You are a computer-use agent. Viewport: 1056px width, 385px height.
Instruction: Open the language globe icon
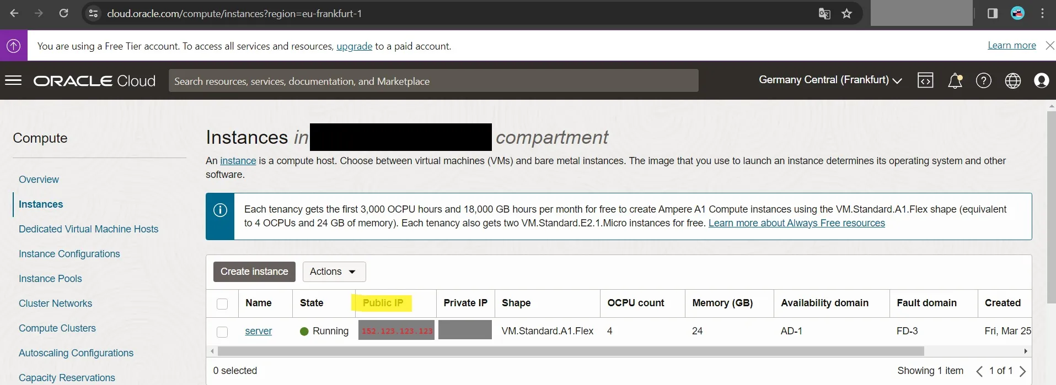[1013, 81]
